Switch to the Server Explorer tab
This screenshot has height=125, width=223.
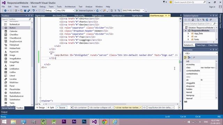click(8, 108)
